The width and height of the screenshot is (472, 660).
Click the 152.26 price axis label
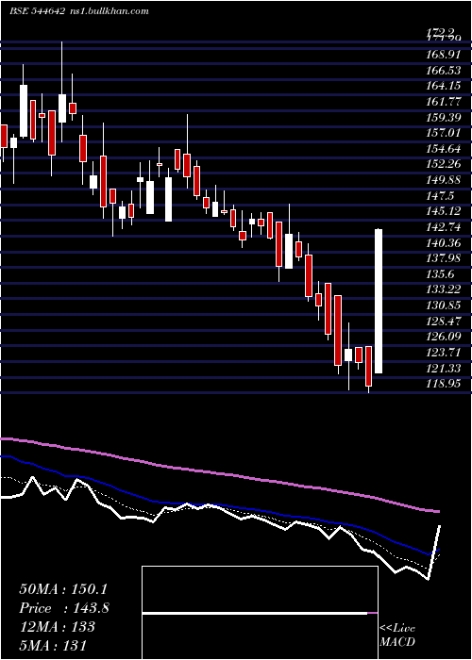point(443,164)
